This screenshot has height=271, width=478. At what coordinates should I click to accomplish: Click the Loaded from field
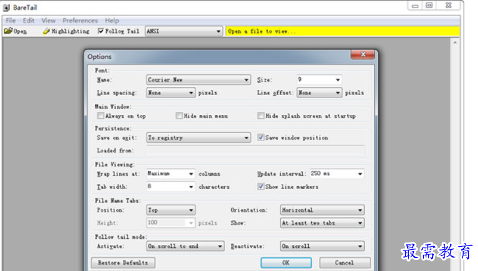pos(255,150)
